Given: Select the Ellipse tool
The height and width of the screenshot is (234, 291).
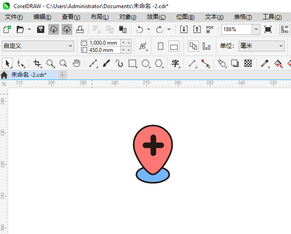Looking at the screenshot, I should [x=145, y=63].
